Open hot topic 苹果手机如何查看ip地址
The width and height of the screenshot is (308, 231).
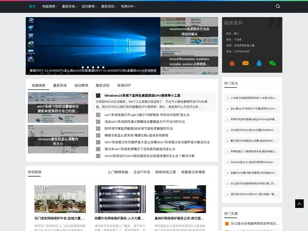point(253,119)
